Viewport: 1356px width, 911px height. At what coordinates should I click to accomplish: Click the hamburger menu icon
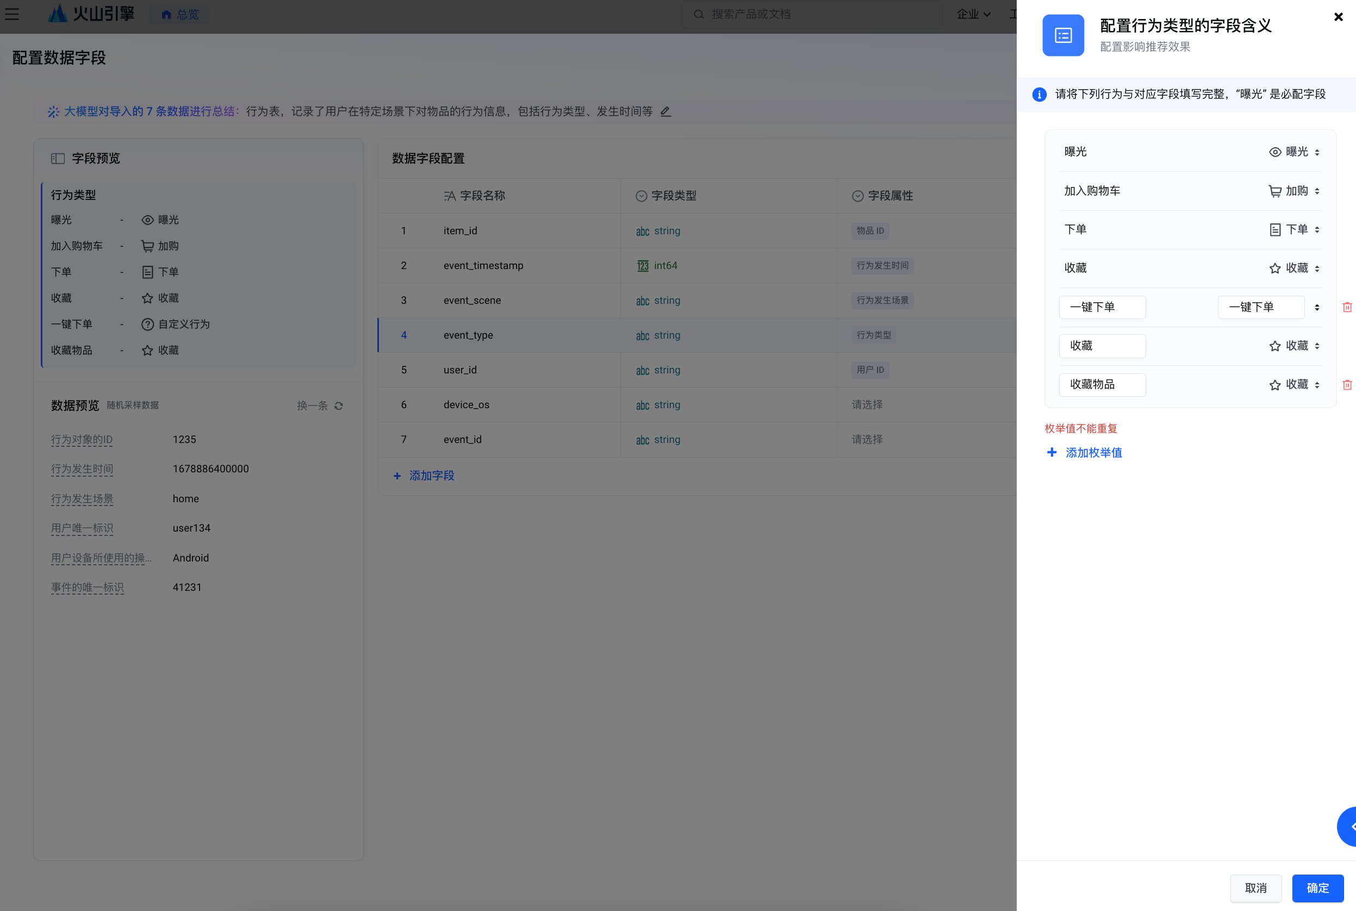point(12,14)
